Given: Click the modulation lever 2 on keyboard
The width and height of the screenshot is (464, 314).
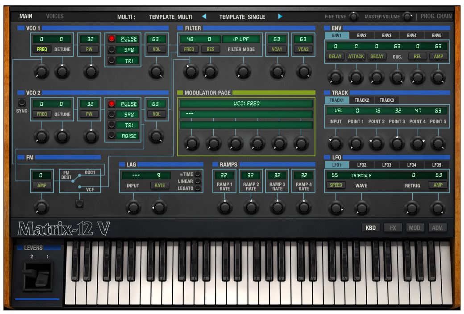Looking at the screenshot, I should 29,272.
